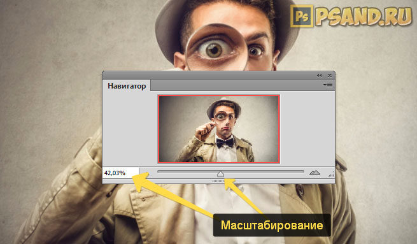Click the panel resize grip at corner
The height and width of the screenshot is (244, 417).
[331, 175]
